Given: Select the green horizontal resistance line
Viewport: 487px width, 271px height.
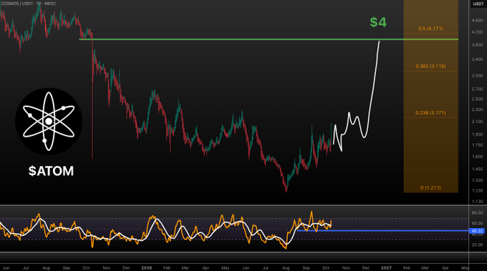Looking at the screenshot, I should (x=269, y=39).
